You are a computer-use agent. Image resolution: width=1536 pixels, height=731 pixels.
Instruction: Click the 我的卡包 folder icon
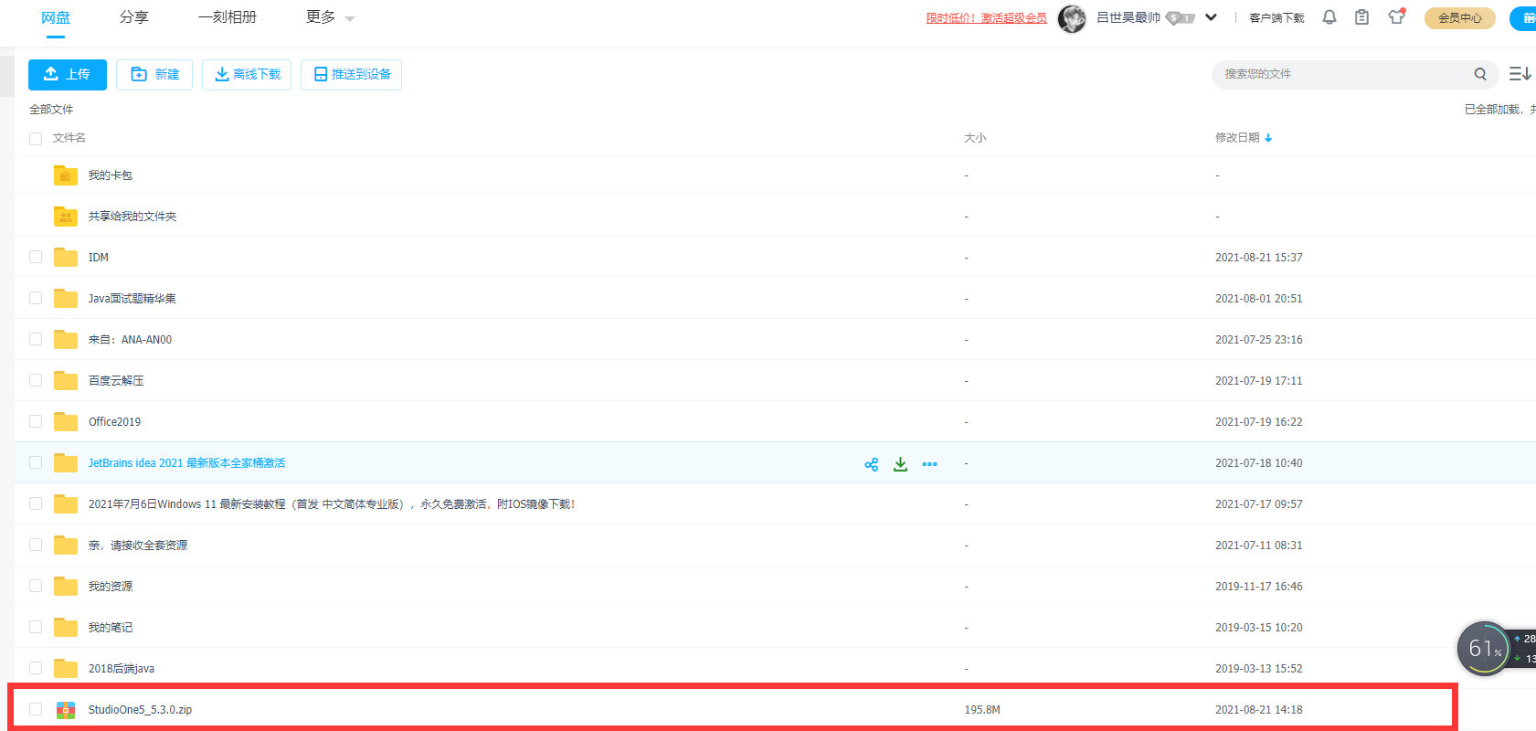66,175
